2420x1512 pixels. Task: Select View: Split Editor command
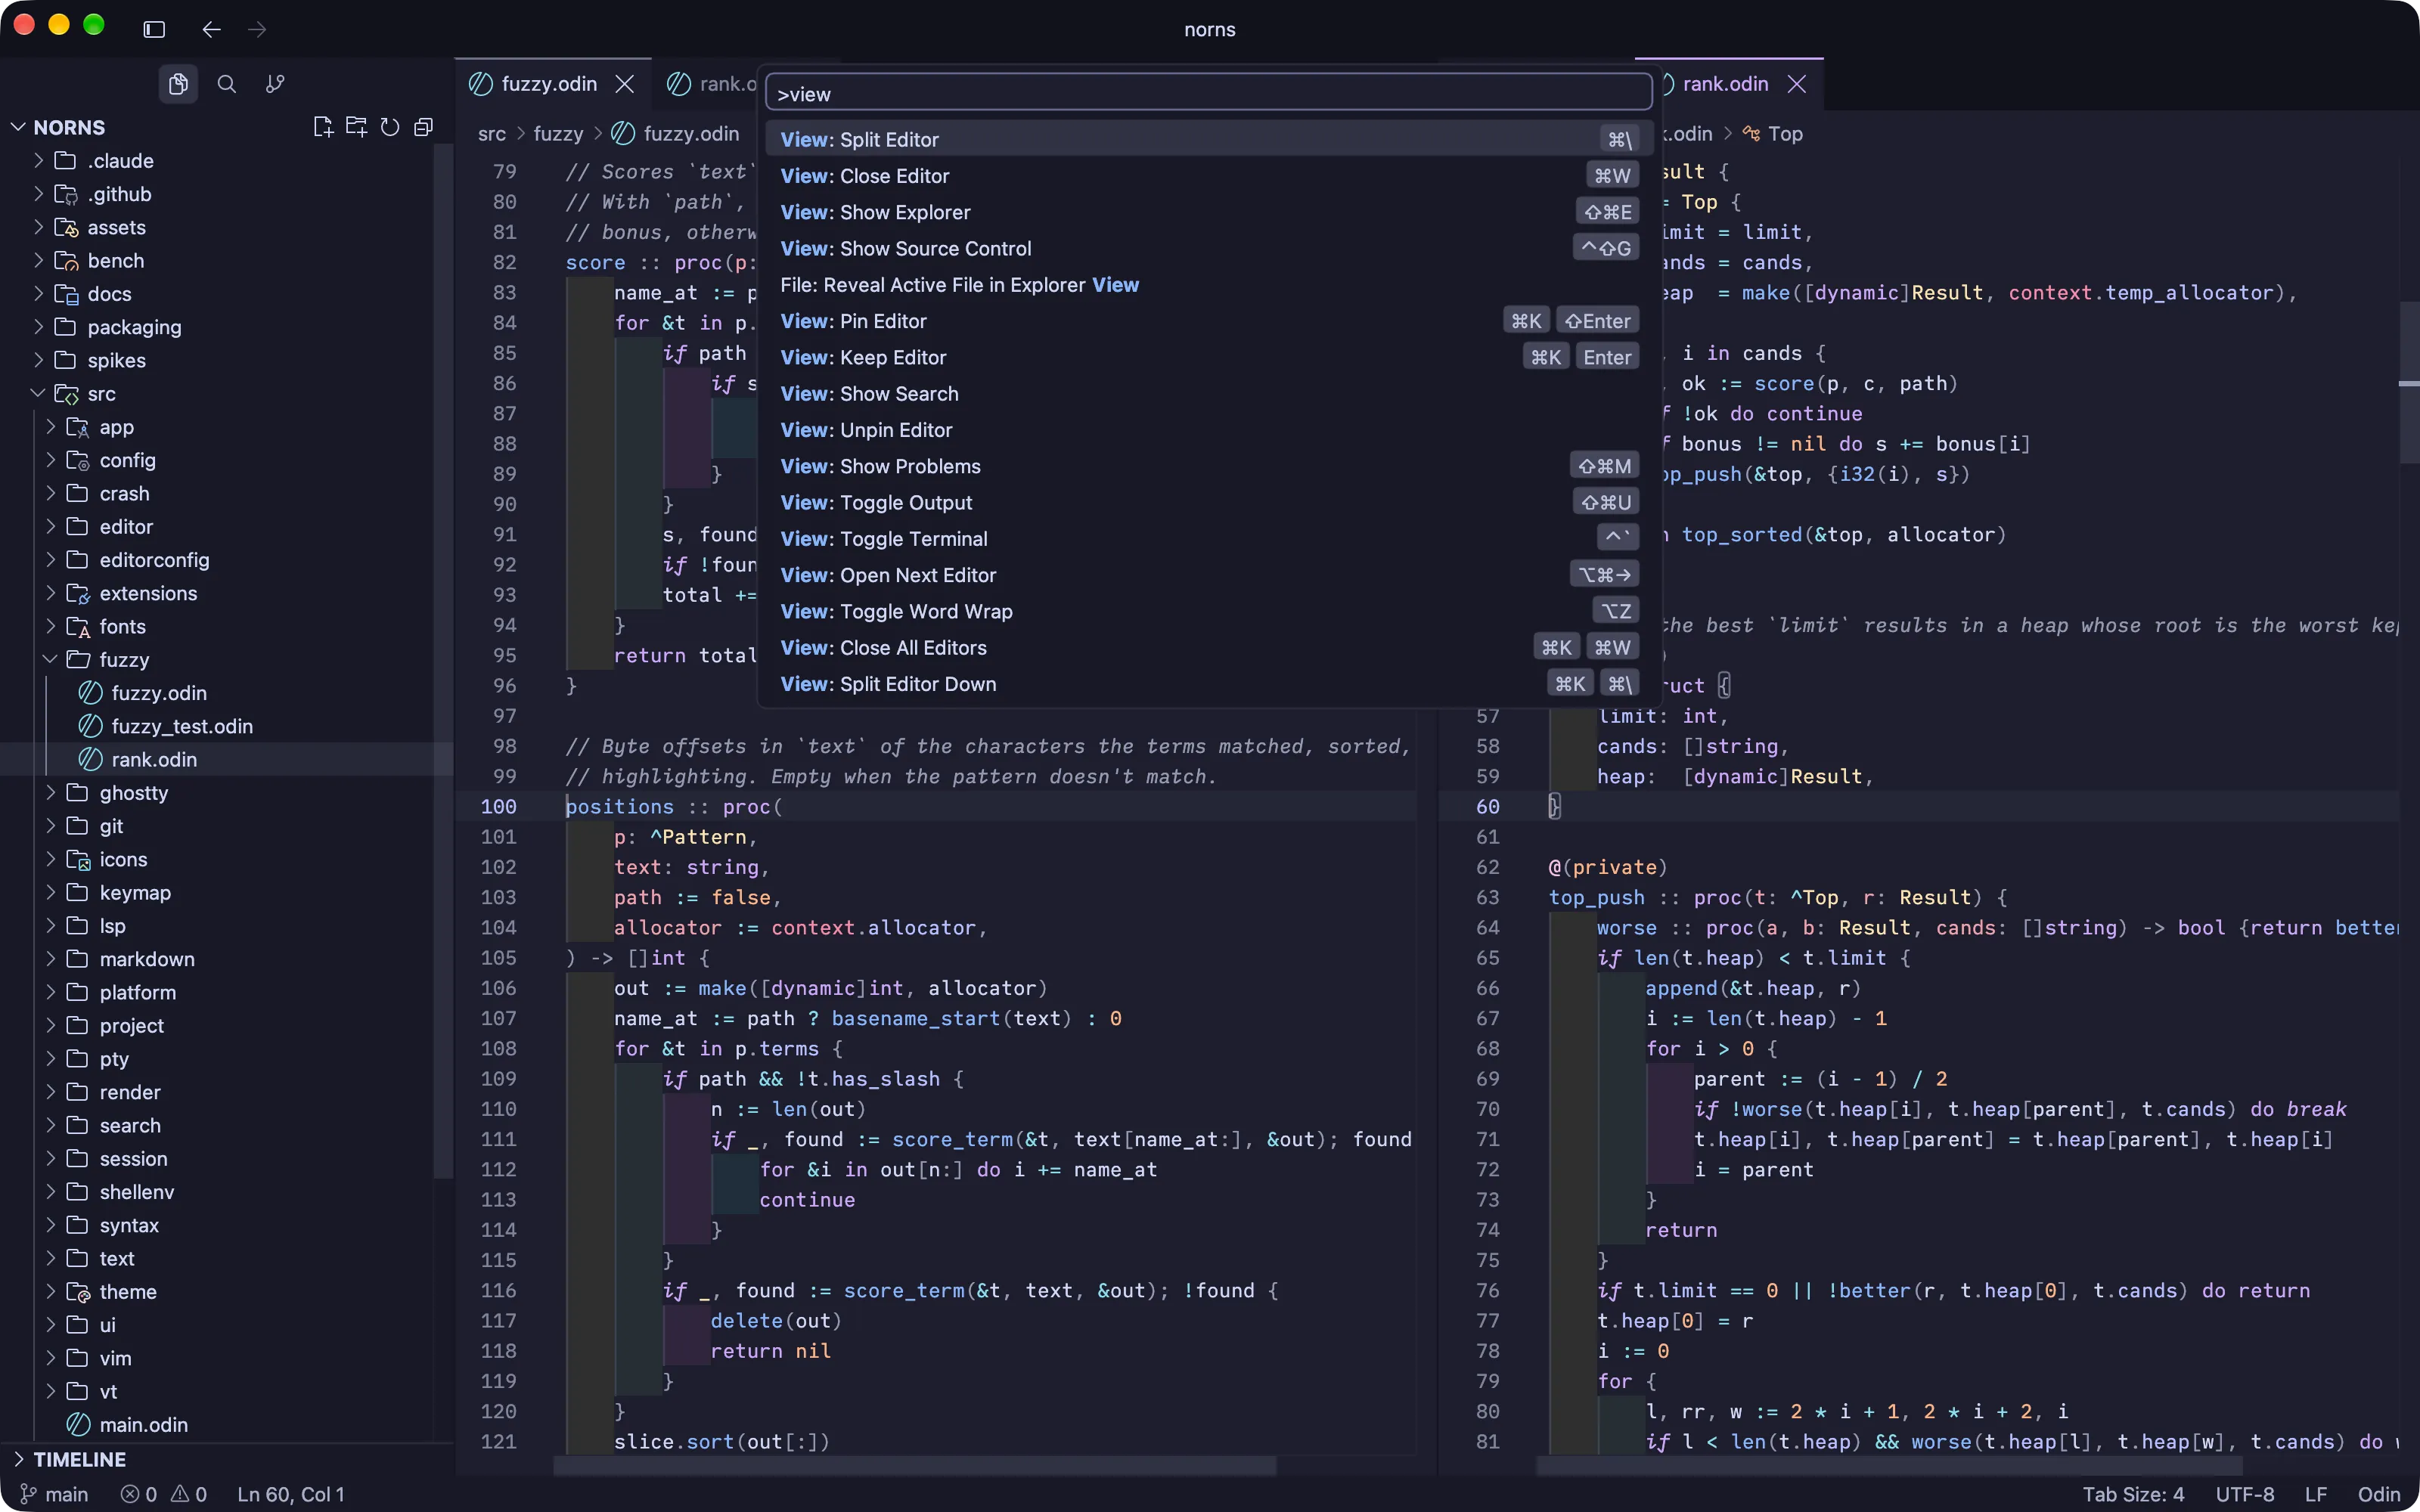tap(1208, 139)
